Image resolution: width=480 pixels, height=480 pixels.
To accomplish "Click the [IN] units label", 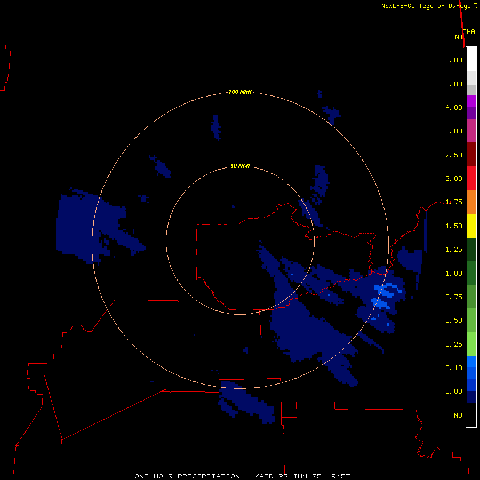I will pos(455,37).
